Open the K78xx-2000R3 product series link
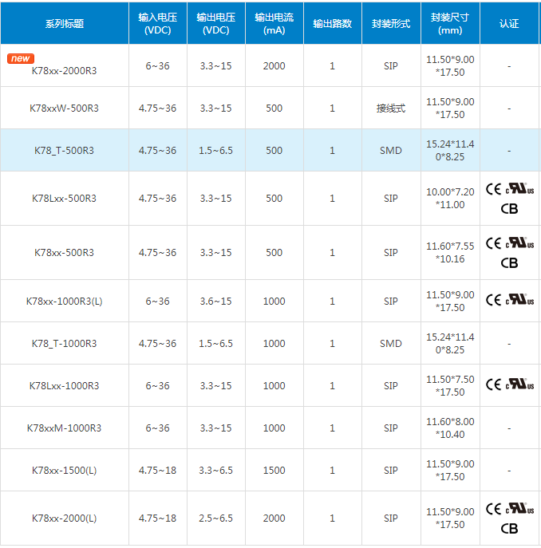 [x=64, y=70]
